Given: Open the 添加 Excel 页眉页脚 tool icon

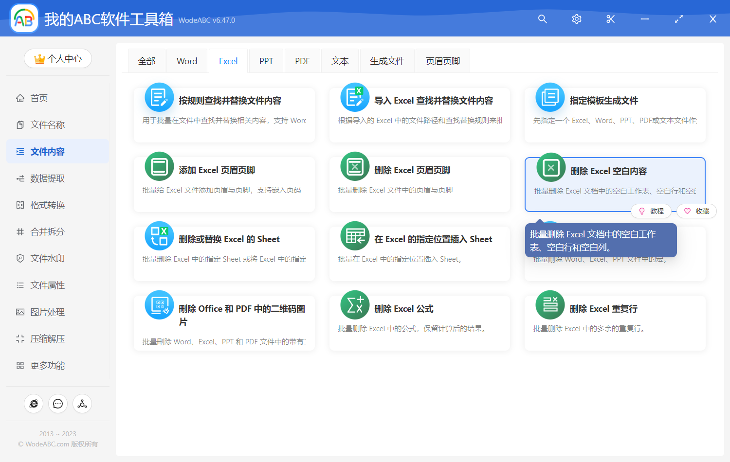Looking at the screenshot, I should point(159,166).
